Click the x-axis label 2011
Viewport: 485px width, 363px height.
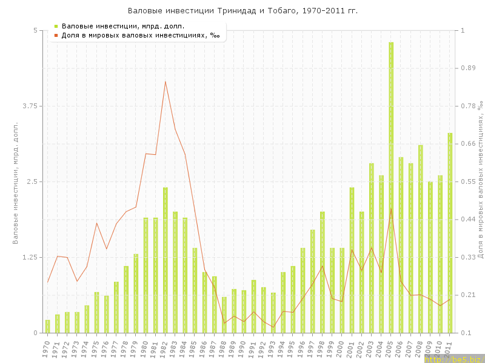coord(449,348)
